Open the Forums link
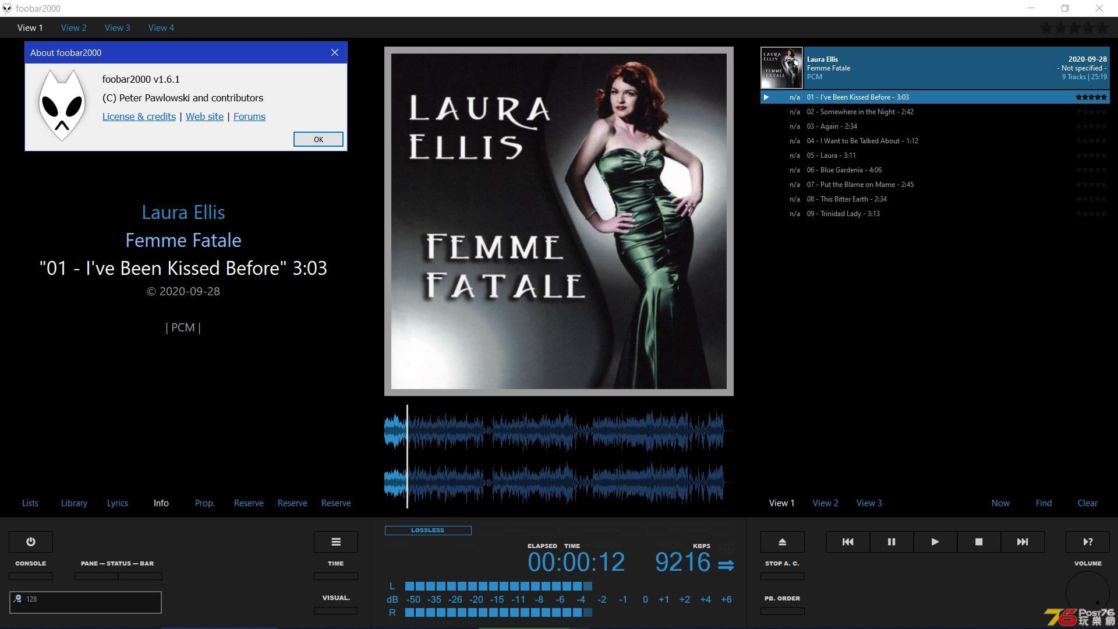 (x=249, y=116)
